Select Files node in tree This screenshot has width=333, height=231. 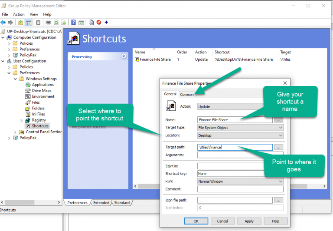click(36, 102)
